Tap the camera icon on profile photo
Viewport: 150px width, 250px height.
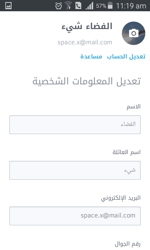pyautogui.click(x=133, y=33)
